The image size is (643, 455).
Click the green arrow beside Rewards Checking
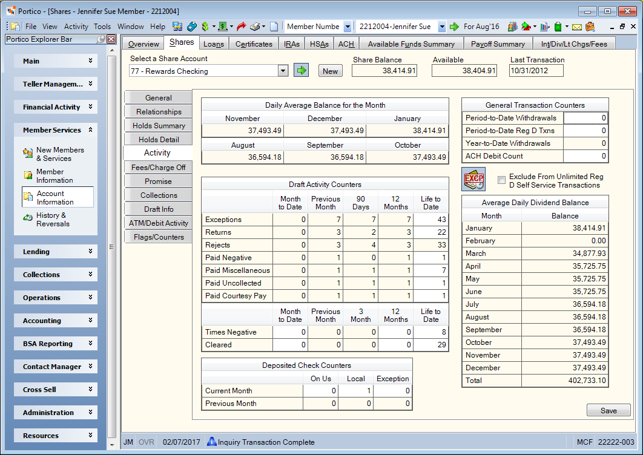tap(302, 71)
